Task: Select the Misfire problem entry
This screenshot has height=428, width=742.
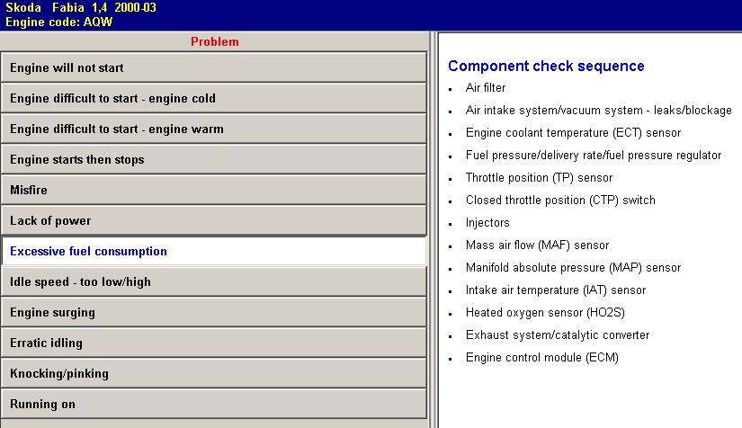Action: tap(214, 190)
